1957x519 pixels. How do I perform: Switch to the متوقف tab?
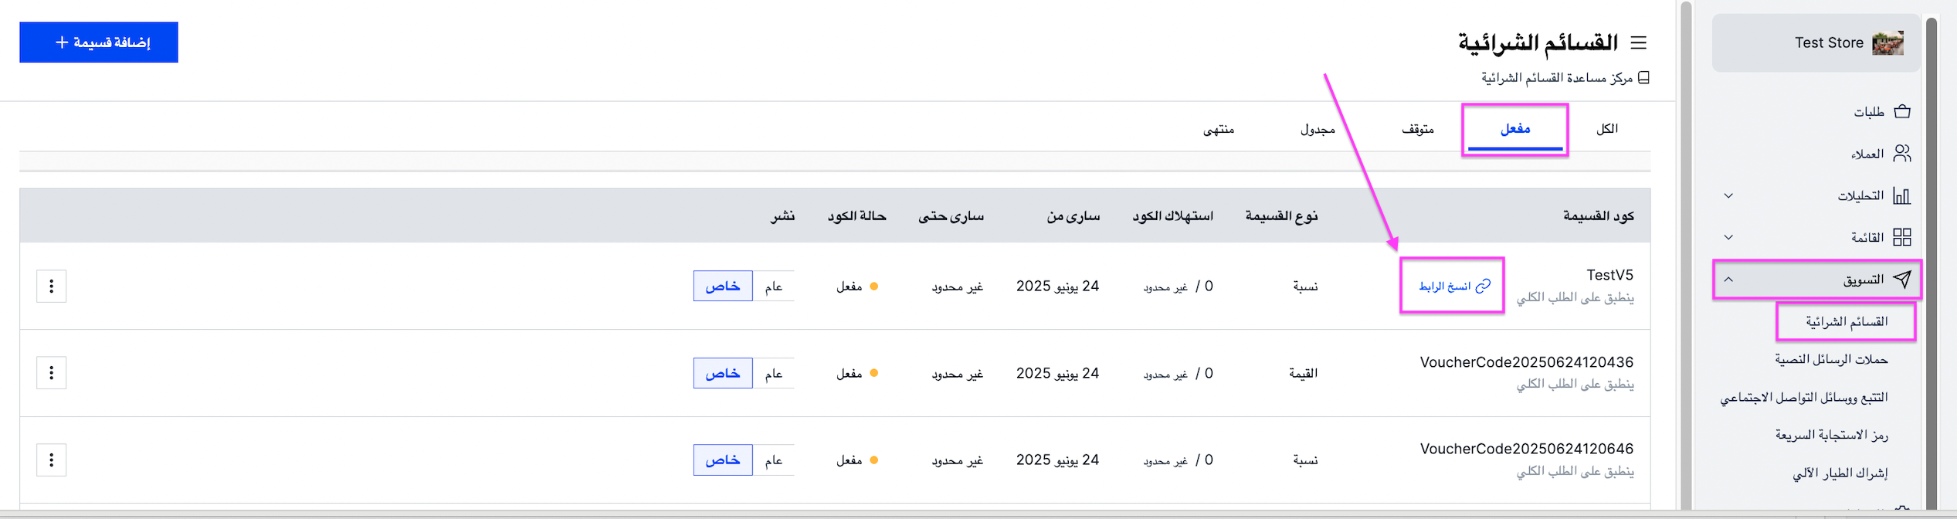pyautogui.click(x=1418, y=129)
